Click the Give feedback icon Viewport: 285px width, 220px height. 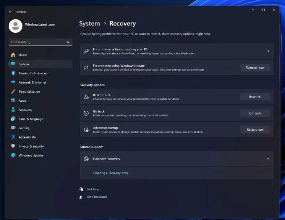(x=81, y=197)
